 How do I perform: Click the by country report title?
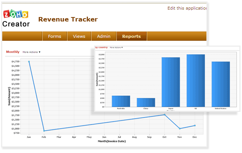tap(101, 47)
